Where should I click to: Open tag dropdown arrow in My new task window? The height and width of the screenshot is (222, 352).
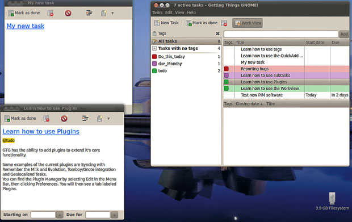point(112,13)
